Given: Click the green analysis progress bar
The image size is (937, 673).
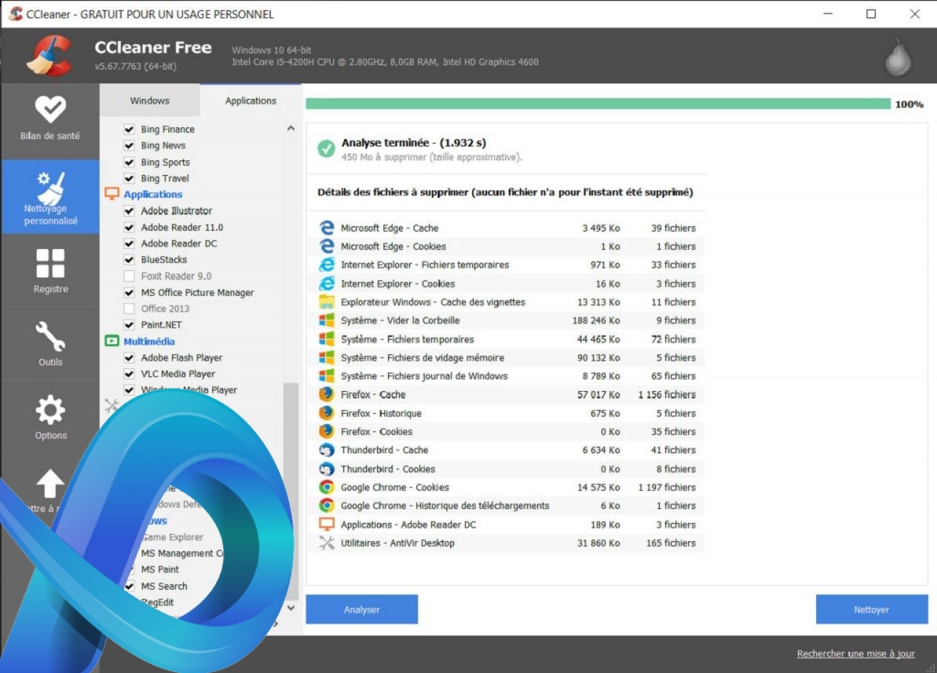Looking at the screenshot, I should click(x=598, y=104).
